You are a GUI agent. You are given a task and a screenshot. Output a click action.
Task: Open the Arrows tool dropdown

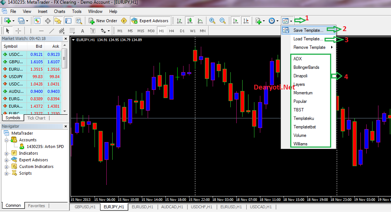pos(109,31)
